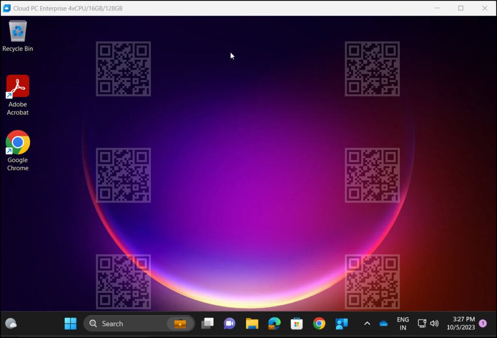Open the Remote Desktop people app icon in the taskbar
497x338 pixels.
coord(341,323)
